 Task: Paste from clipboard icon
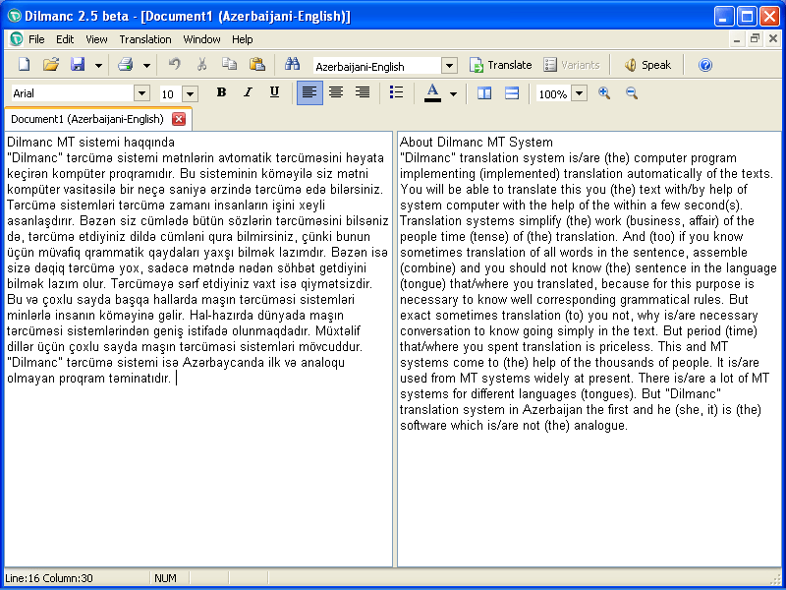coord(256,65)
